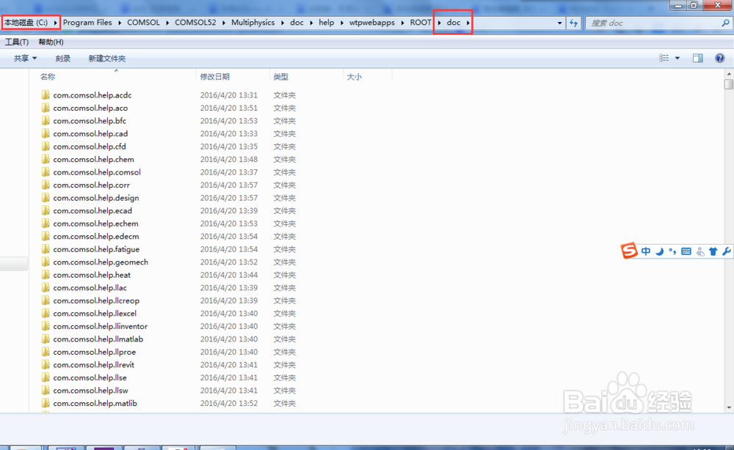The width and height of the screenshot is (734, 450).
Task: Select com.comsol.help.corr folder icon
Action: click(46, 185)
